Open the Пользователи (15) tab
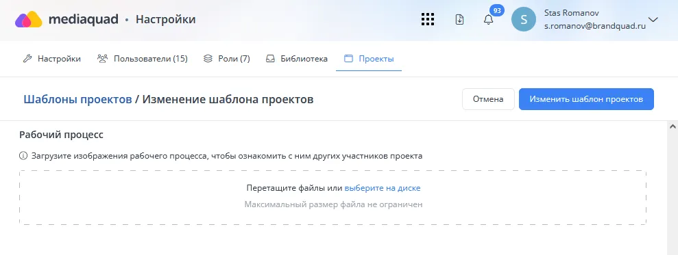The height and width of the screenshot is (255, 678). click(143, 59)
